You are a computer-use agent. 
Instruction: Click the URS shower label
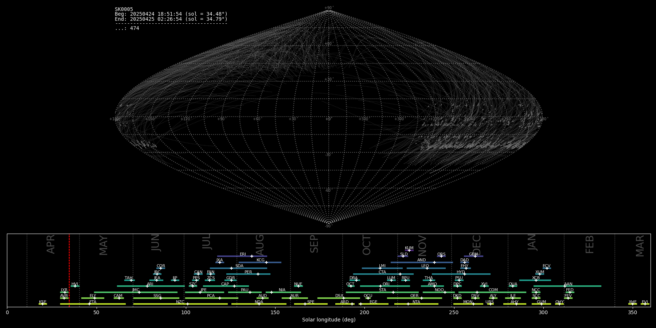pyautogui.click(x=489, y=302)
